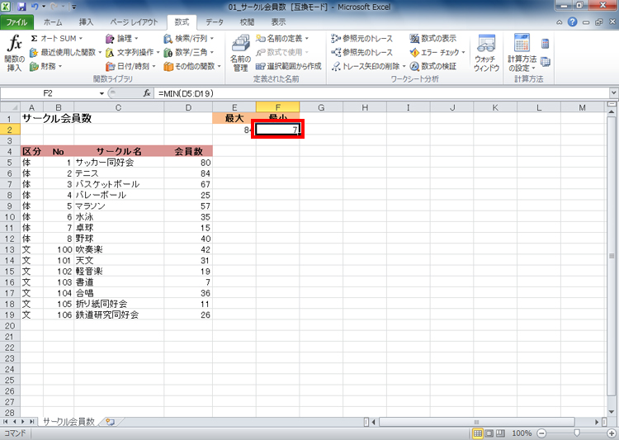Open the AutoSum (オート SUM) dropdown

56,38
